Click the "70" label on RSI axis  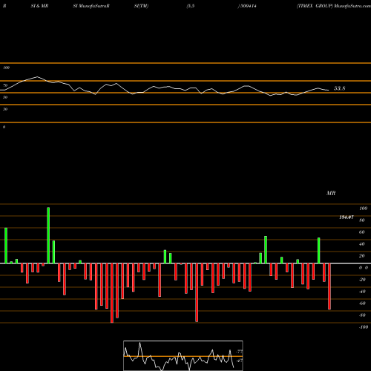point(5,85)
